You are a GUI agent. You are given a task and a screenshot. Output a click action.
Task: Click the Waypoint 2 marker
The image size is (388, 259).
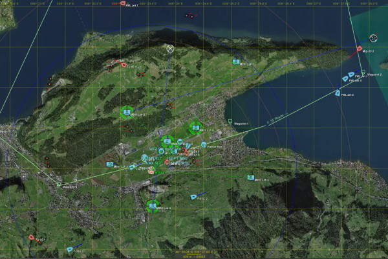tap(363, 73)
